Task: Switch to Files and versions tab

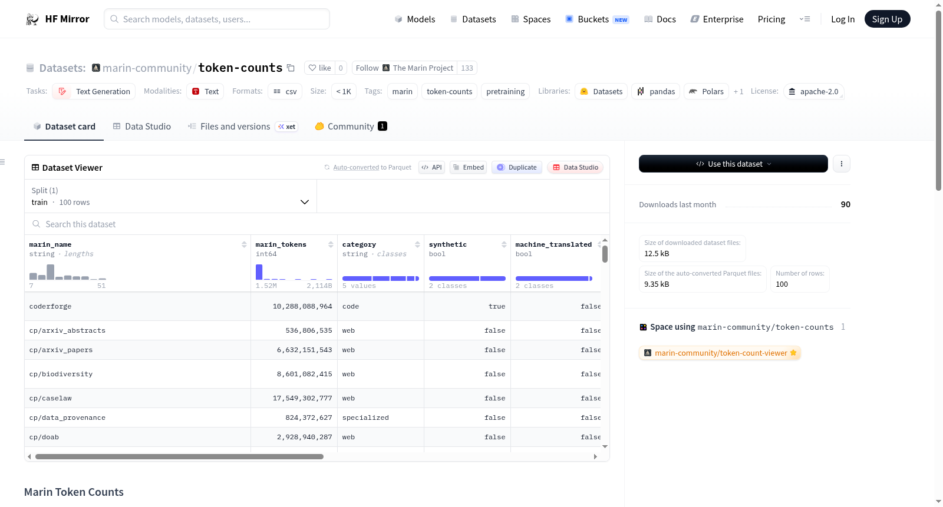Action: (x=243, y=127)
